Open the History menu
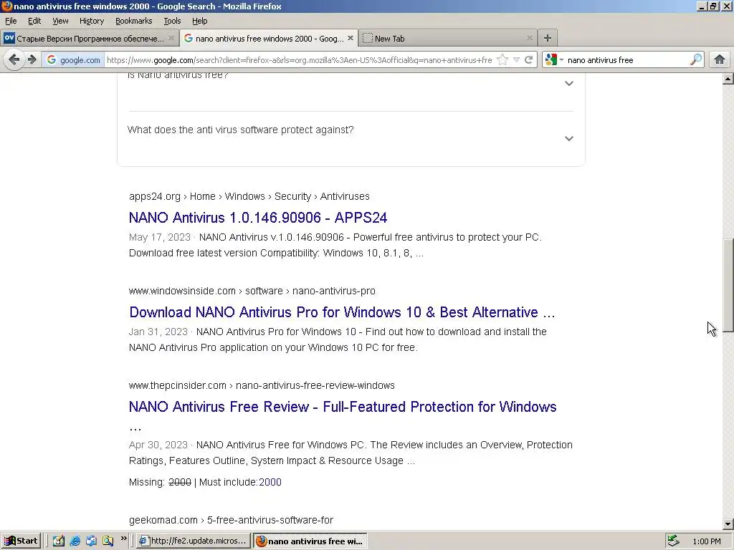 tap(92, 21)
